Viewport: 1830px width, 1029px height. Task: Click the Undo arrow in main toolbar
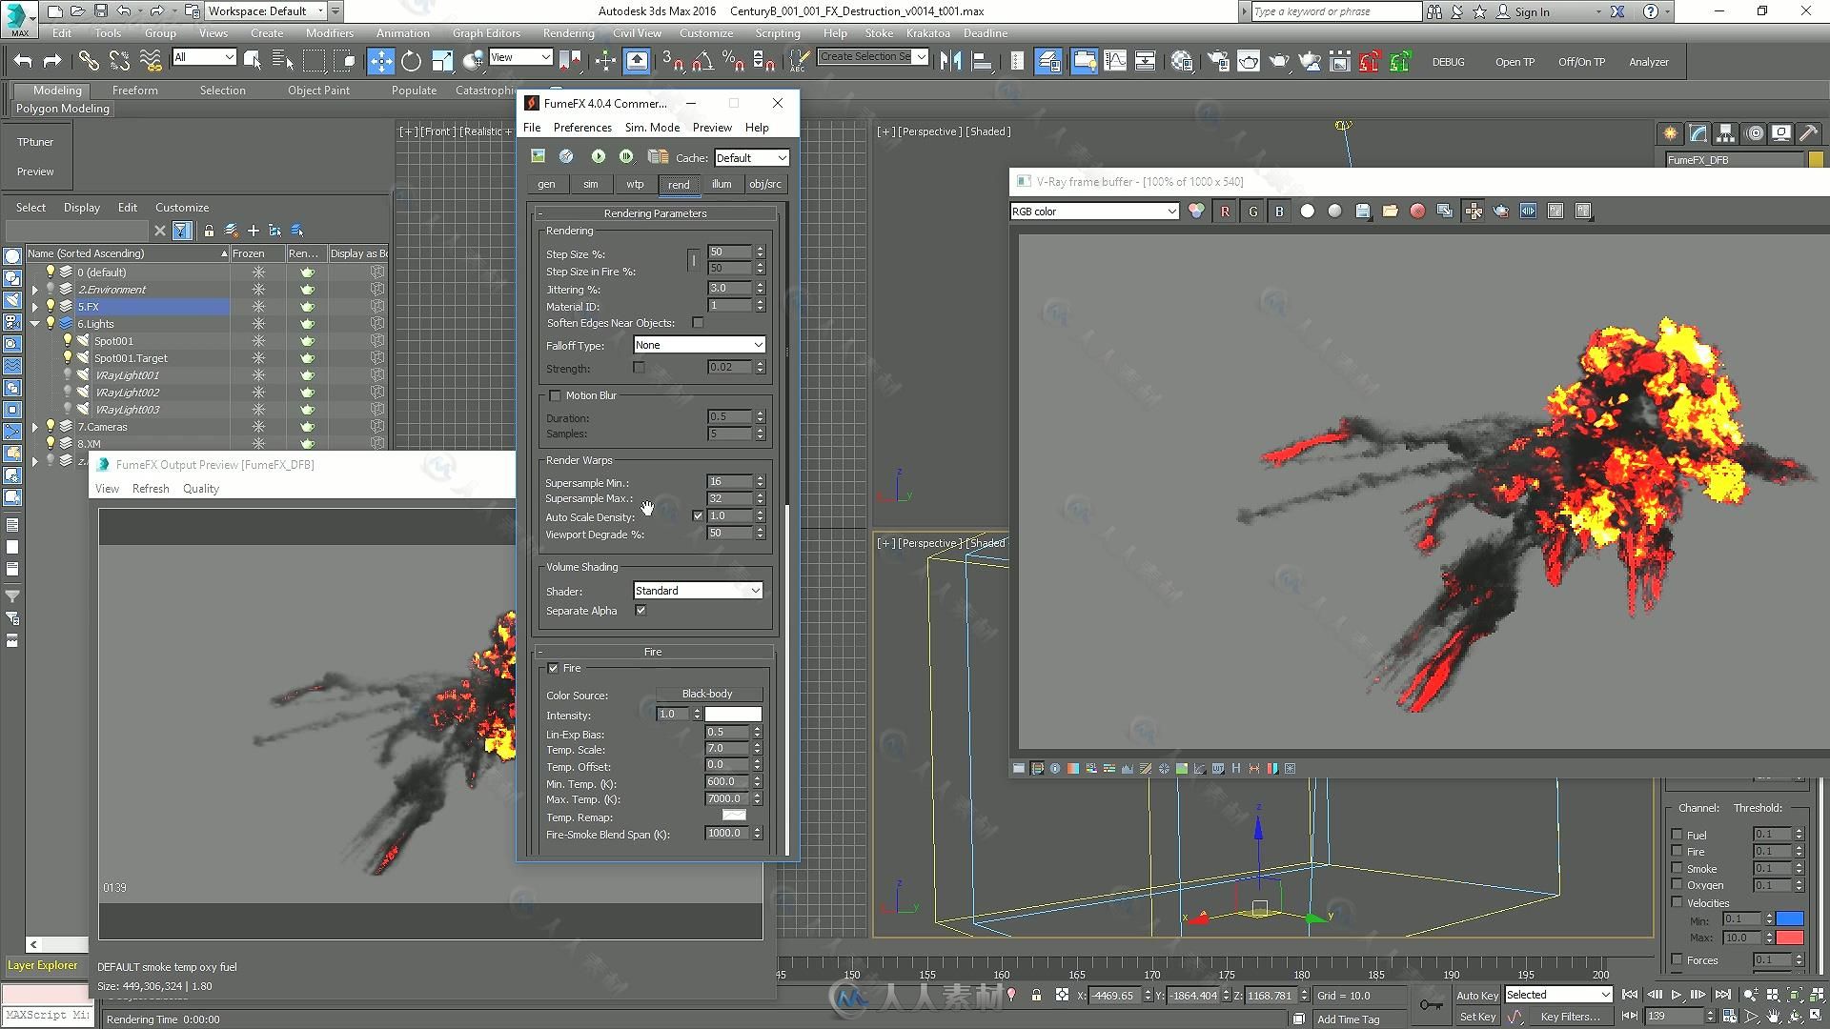23,61
